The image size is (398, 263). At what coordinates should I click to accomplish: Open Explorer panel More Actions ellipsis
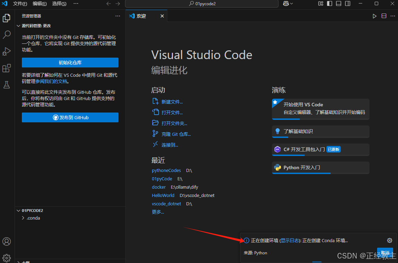coord(118,16)
